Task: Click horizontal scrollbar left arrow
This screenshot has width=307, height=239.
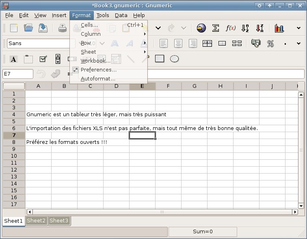Action: 30,212
